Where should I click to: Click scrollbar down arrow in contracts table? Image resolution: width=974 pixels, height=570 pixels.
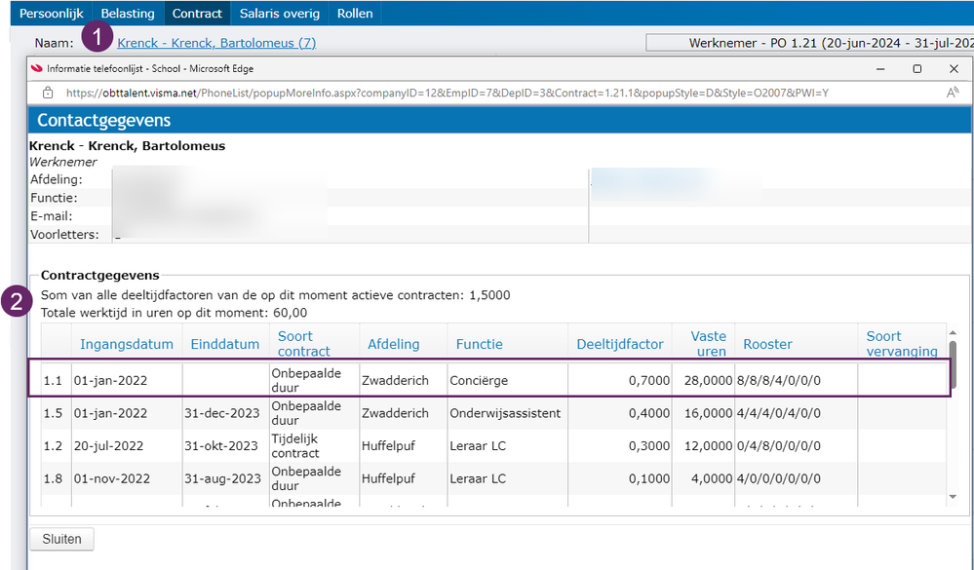pyautogui.click(x=953, y=497)
